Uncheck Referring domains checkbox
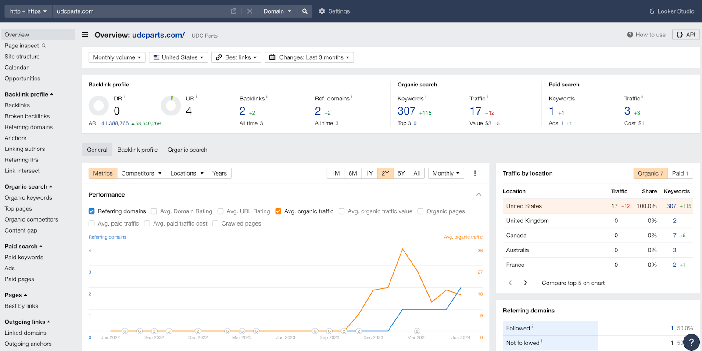Screen dimensions: 702x351 [x=92, y=211]
